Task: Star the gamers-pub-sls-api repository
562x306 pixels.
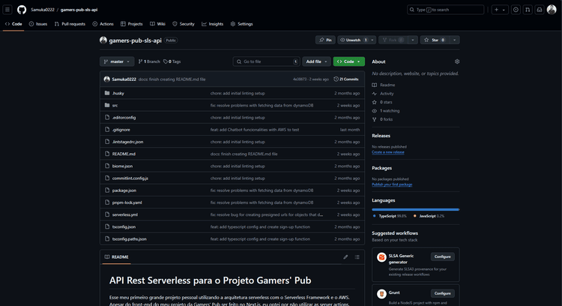Action: pos(435,40)
